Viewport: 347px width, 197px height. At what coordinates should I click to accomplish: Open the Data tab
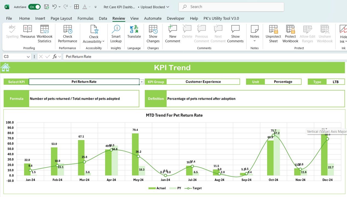click(x=103, y=18)
